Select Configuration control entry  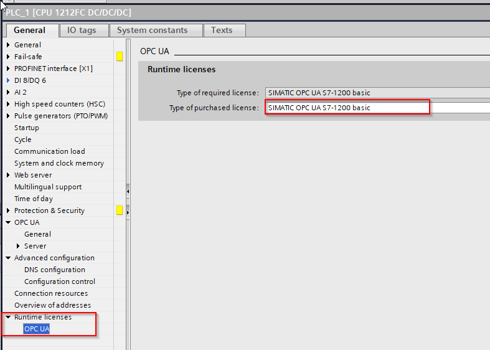60,282
